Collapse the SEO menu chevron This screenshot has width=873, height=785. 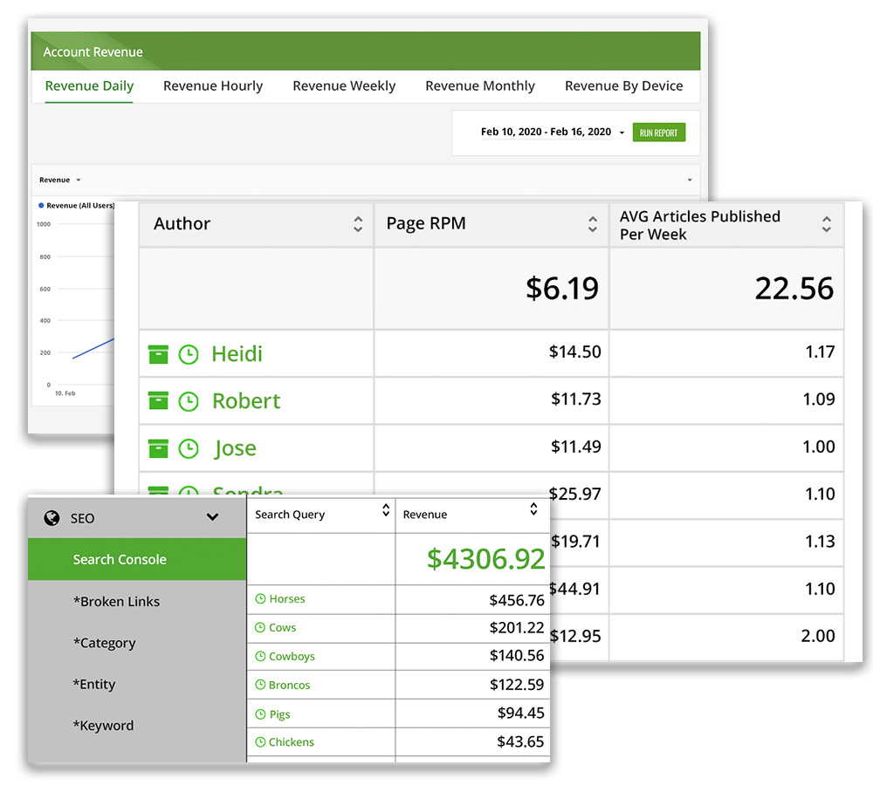click(212, 517)
